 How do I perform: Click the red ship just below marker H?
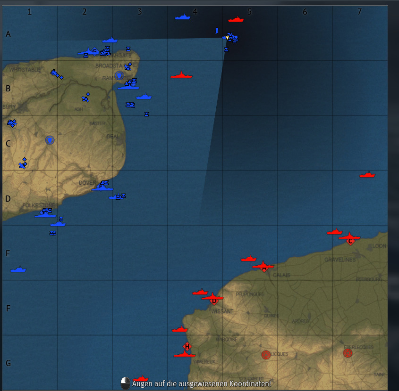pos(185,354)
